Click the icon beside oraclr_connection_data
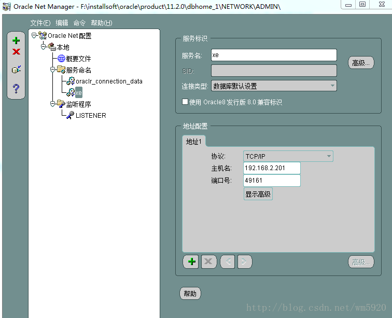The width and height of the screenshot is (392, 318). pyautogui.click(x=71, y=81)
